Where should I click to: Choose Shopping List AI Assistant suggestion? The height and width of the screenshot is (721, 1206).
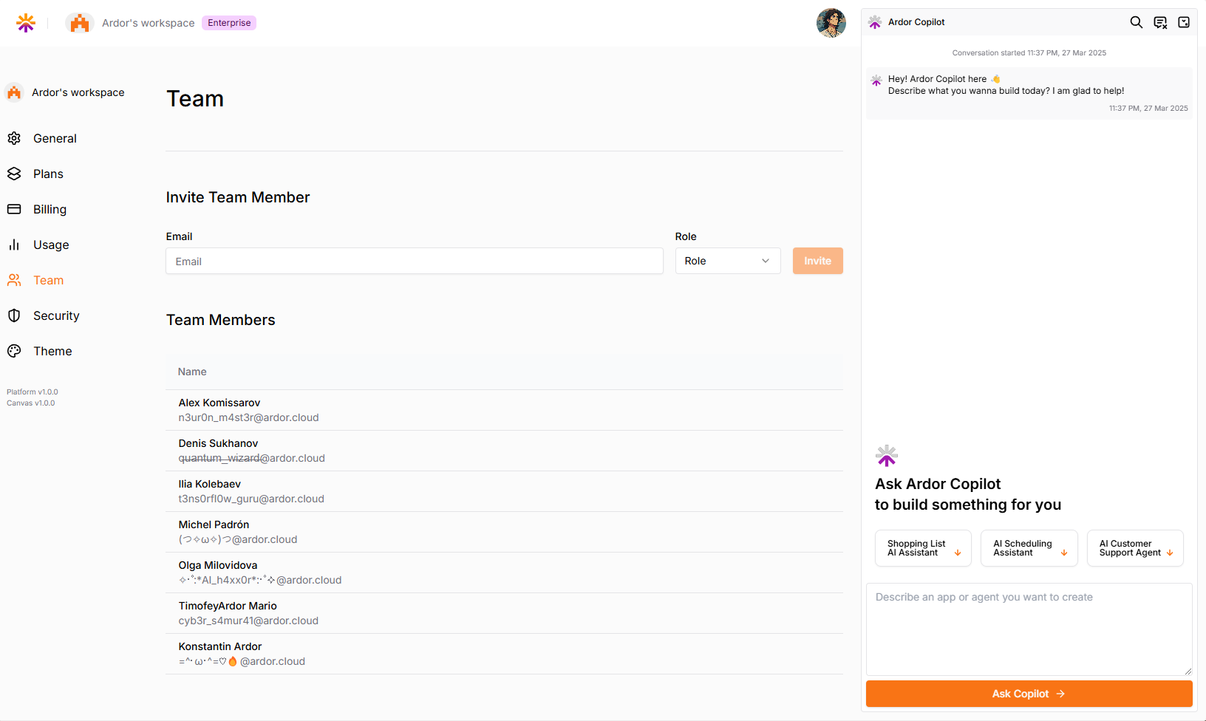point(923,548)
